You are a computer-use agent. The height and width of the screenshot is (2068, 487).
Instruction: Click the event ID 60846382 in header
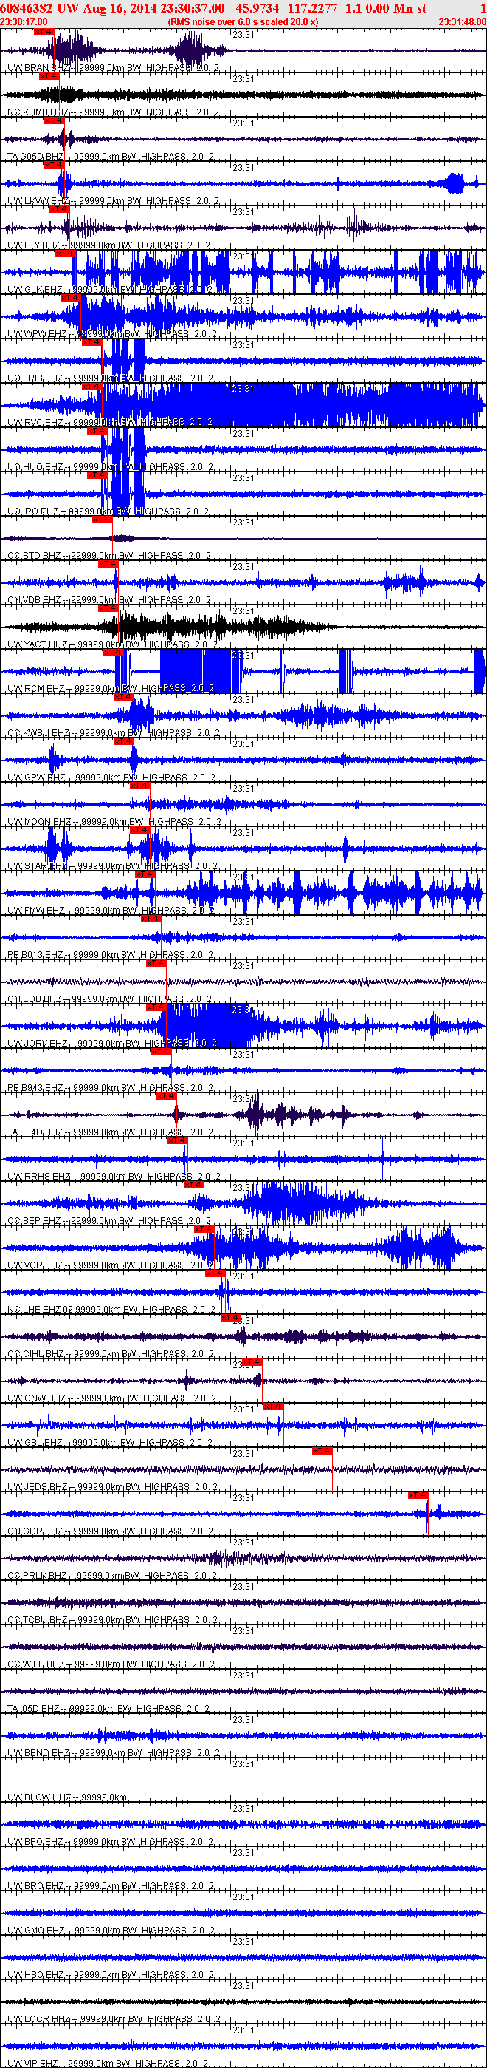[27, 8]
